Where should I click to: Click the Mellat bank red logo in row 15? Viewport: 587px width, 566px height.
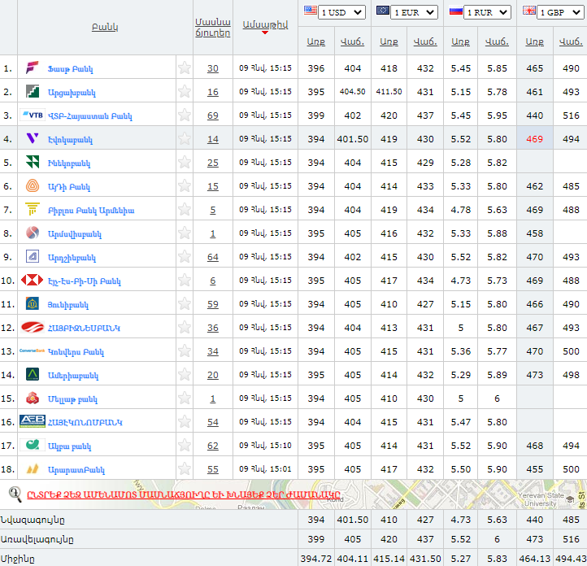point(33,398)
